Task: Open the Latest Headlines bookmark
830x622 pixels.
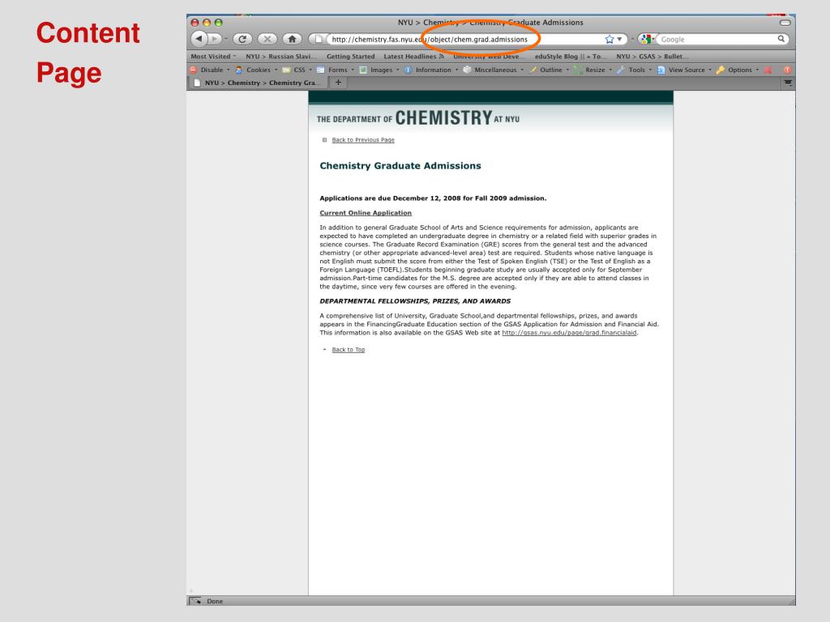Action: [413, 57]
